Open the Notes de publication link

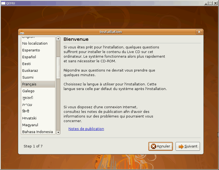pos(86,129)
